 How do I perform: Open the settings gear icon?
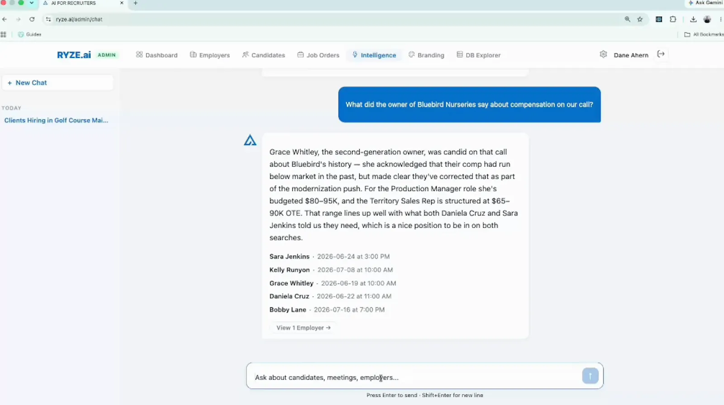tap(603, 54)
